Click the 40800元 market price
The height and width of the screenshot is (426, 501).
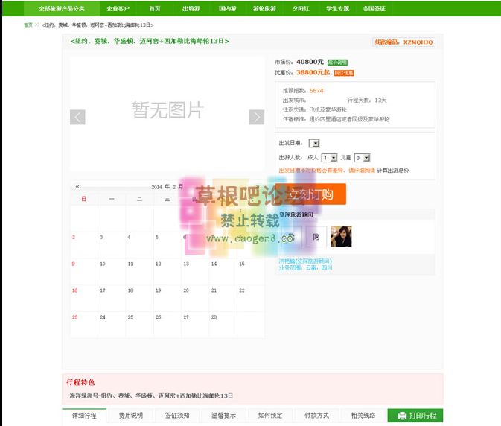pyautogui.click(x=310, y=62)
